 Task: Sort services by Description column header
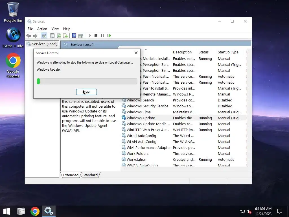coord(182,52)
